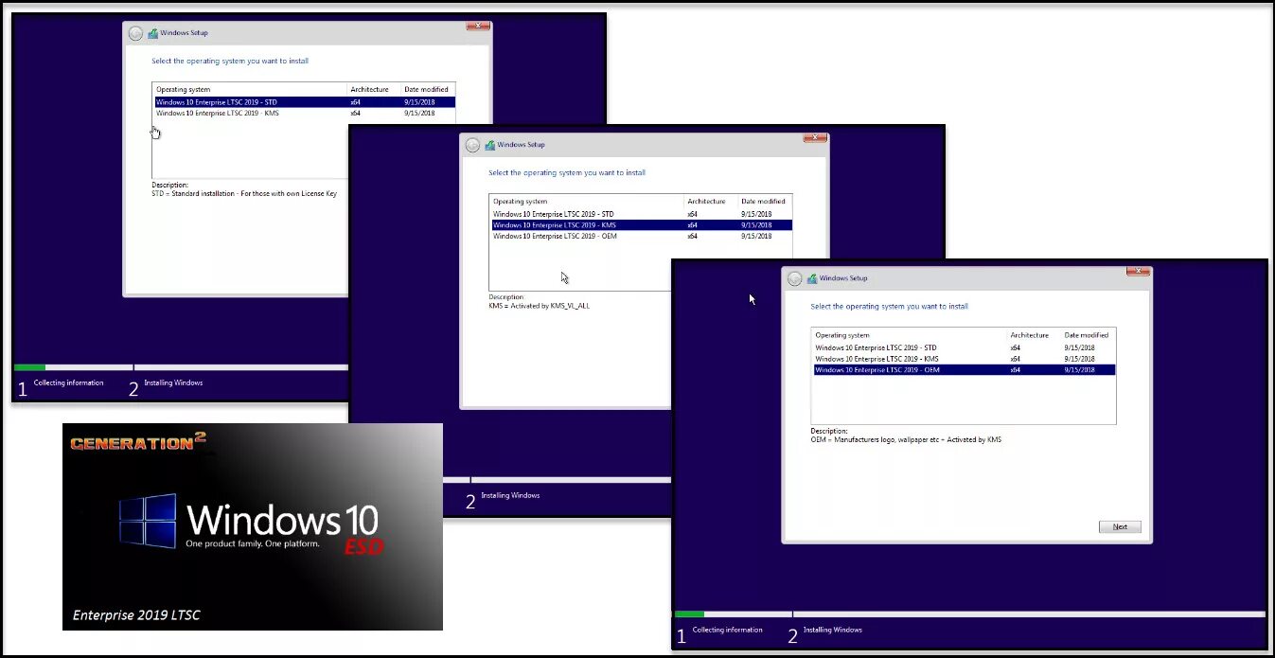The image size is (1275, 658).
Task: Click Operating system column header in top-left window
Action: (250, 89)
